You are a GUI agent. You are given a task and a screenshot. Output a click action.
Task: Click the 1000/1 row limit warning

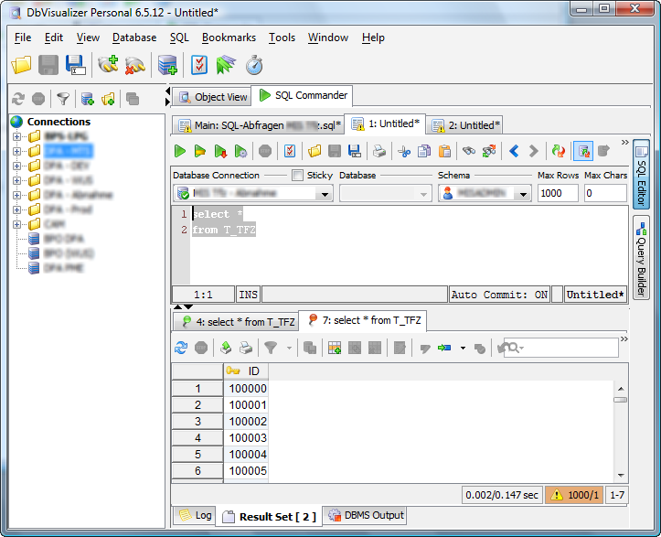(574, 495)
